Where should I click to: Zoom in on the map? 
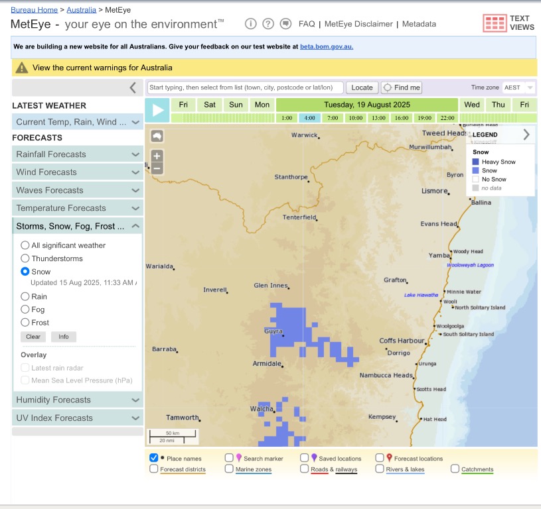[x=157, y=156]
